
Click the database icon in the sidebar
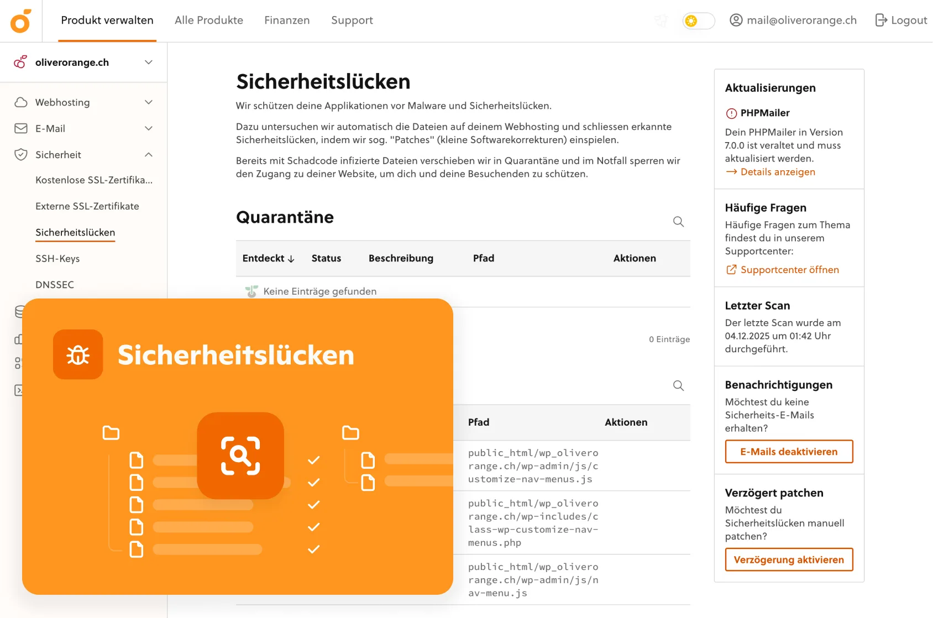tap(19, 312)
